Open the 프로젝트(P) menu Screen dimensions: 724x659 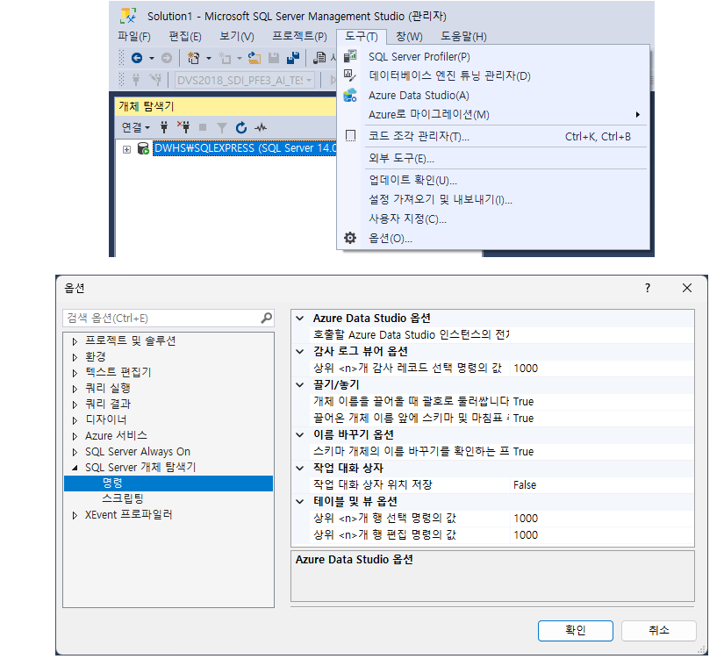click(299, 36)
